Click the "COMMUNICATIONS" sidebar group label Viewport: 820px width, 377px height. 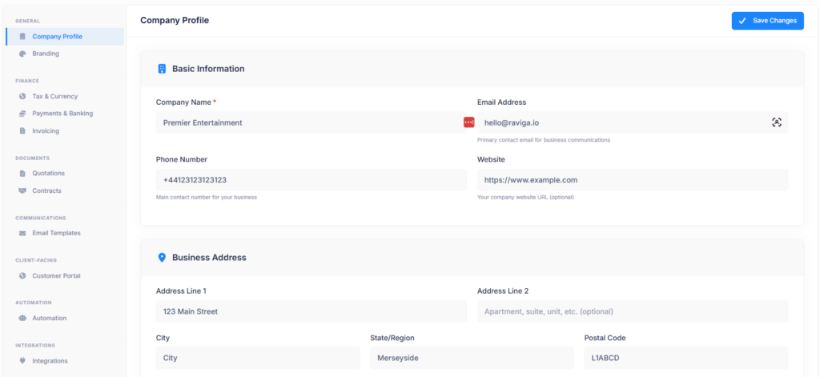[x=41, y=218]
